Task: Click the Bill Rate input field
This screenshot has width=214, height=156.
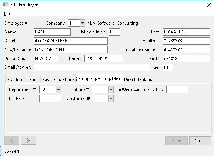Action: 50,98
